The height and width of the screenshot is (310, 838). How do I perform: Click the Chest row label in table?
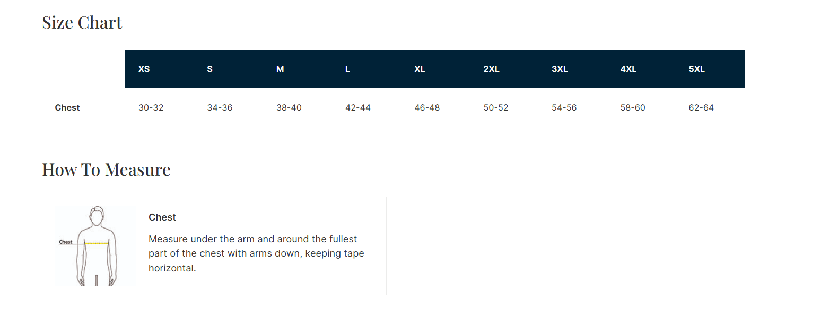point(67,108)
